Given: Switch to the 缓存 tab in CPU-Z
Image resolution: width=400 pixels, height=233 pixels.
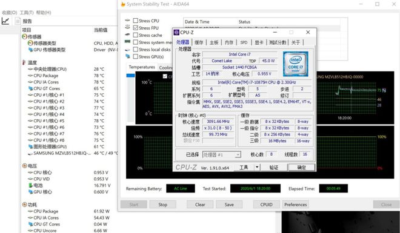Looking at the screenshot, I should [x=199, y=42].
